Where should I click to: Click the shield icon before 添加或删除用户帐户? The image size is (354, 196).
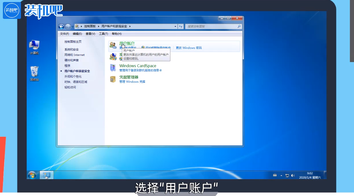[143, 48]
